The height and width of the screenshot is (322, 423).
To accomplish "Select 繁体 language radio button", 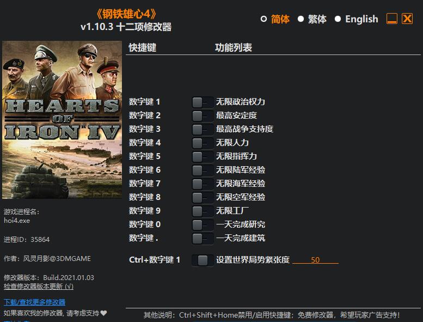I will [x=301, y=19].
